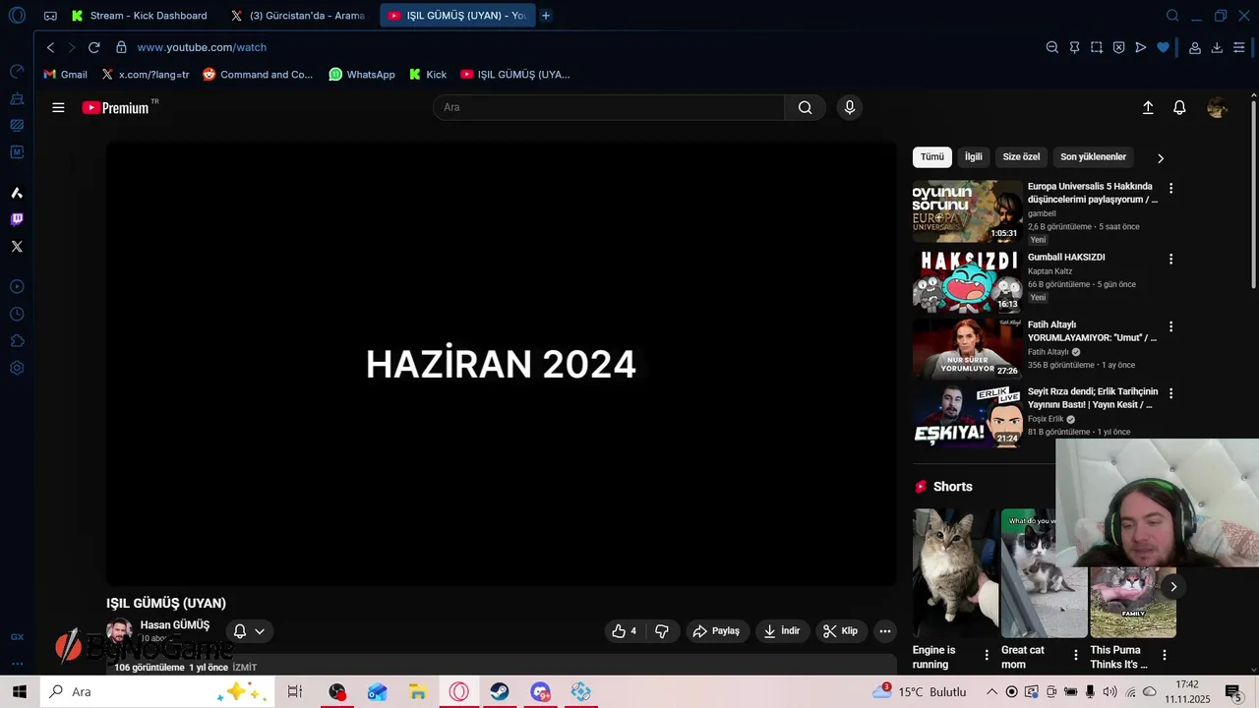
Task: Click the address bar URL www.youtube.com/watch
Action: [202, 47]
